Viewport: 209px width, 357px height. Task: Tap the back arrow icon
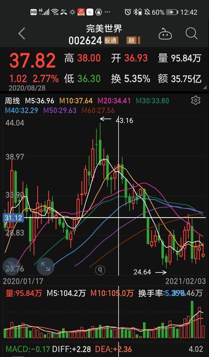[x=22, y=34]
